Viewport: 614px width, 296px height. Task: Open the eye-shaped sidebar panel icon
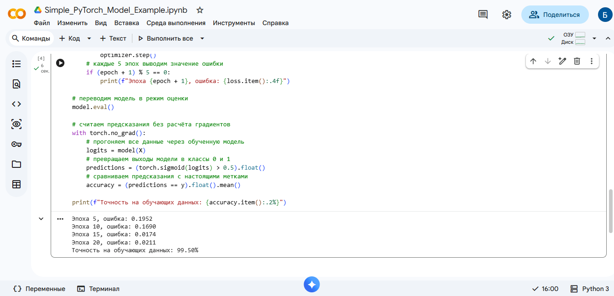(x=16, y=124)
